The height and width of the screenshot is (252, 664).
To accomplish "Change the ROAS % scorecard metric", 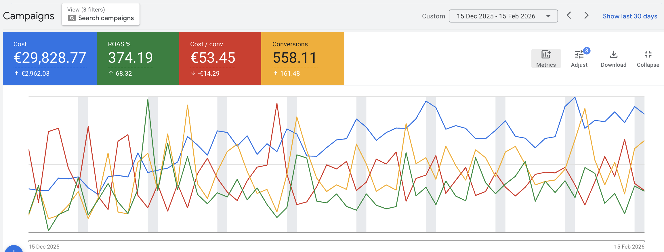I will coord(130,58).
